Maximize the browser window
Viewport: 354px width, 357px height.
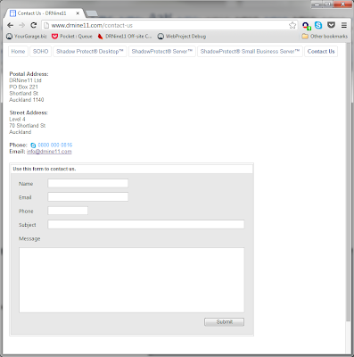click(x=328, y=4)
